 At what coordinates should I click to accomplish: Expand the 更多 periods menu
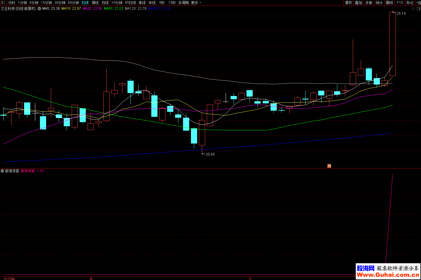pyautogui.click(x=196, y=3)
